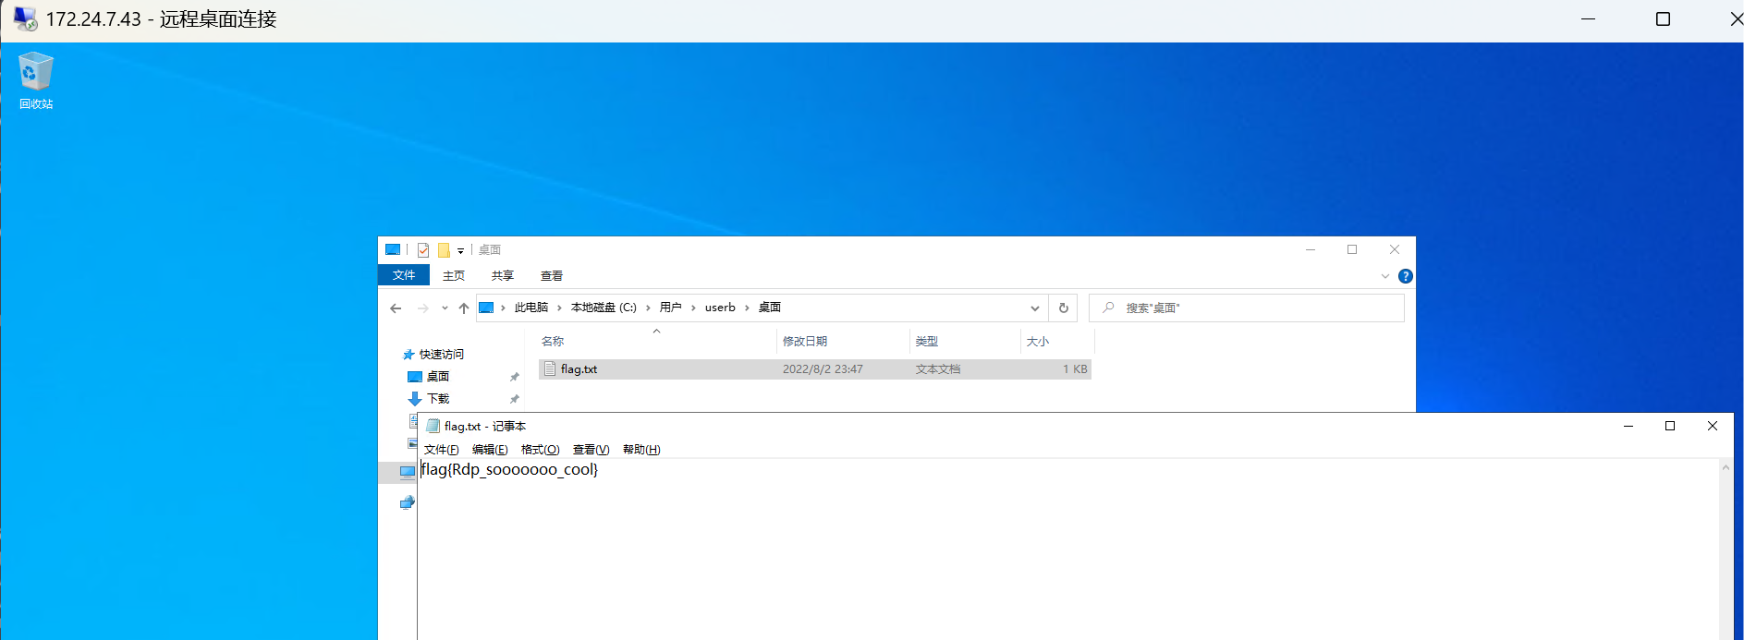Screen dimensions: 1744x640
Task: Open Notepad 帮助(H) menu
Action: tap(641, 450)
